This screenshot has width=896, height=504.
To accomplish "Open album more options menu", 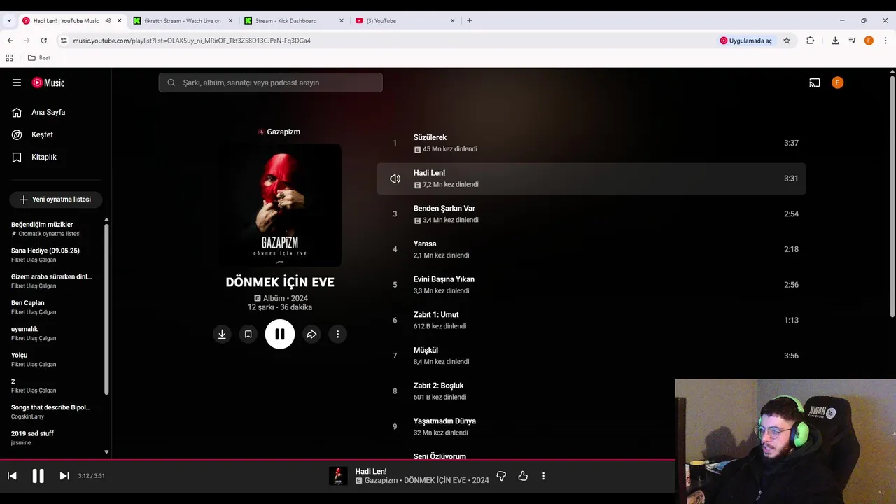I will (x=337, y=334).
